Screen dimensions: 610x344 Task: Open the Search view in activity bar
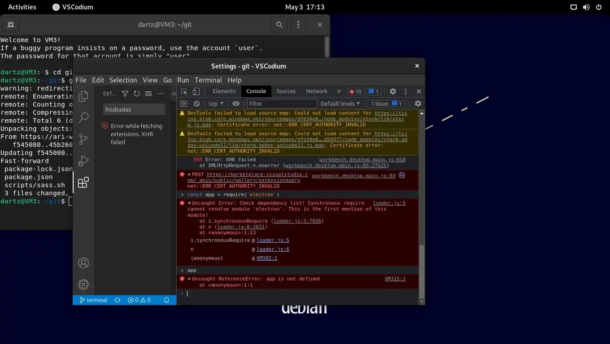[83, 118]
